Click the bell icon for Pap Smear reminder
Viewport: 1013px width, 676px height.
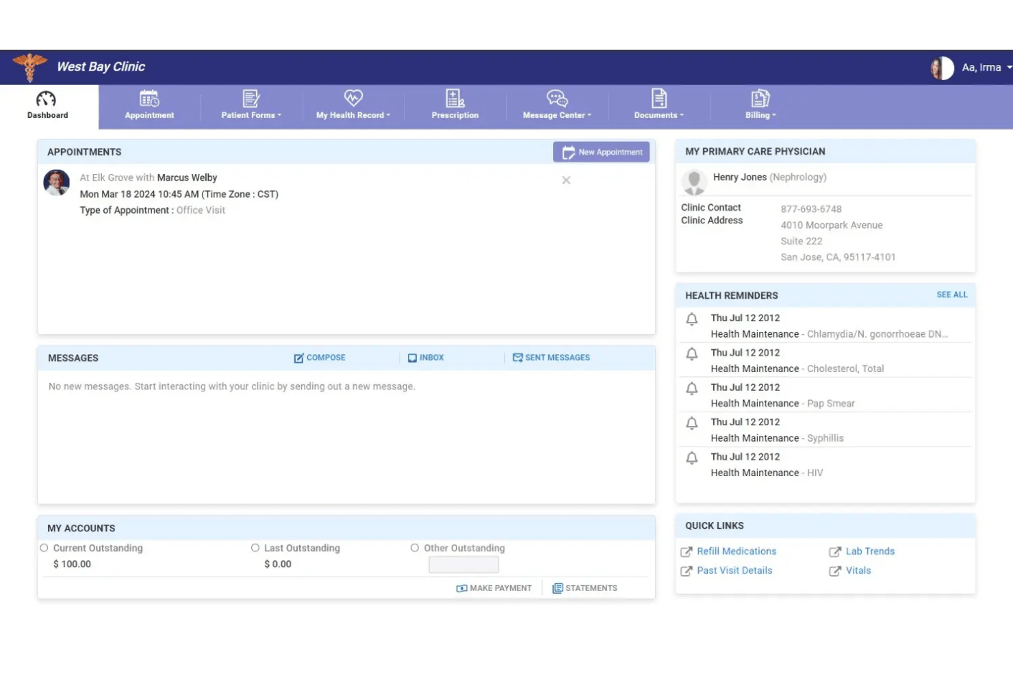692,389
